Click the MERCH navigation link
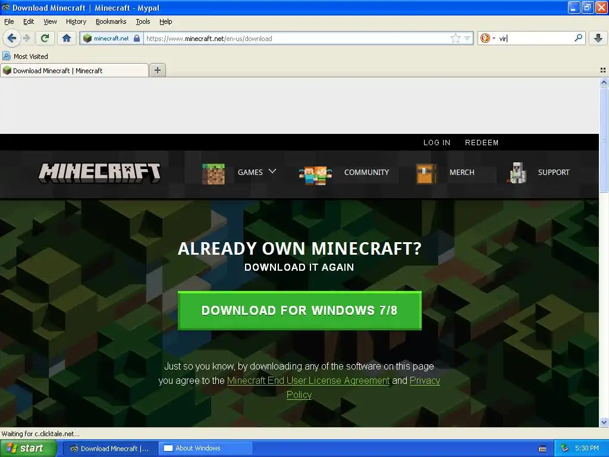 tap(462, 172)
